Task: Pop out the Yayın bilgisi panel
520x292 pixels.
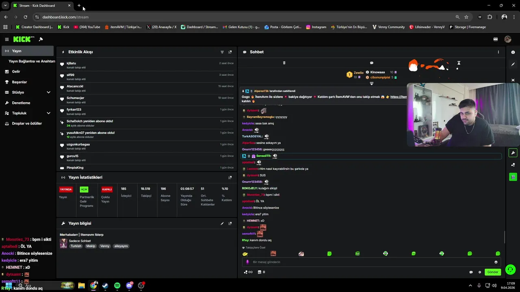Action: coord(230,223)
